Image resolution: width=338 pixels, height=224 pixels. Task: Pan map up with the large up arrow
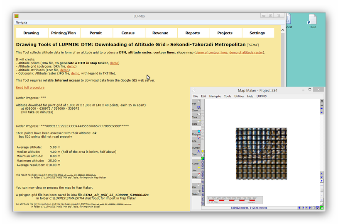[x=322, y=109]
